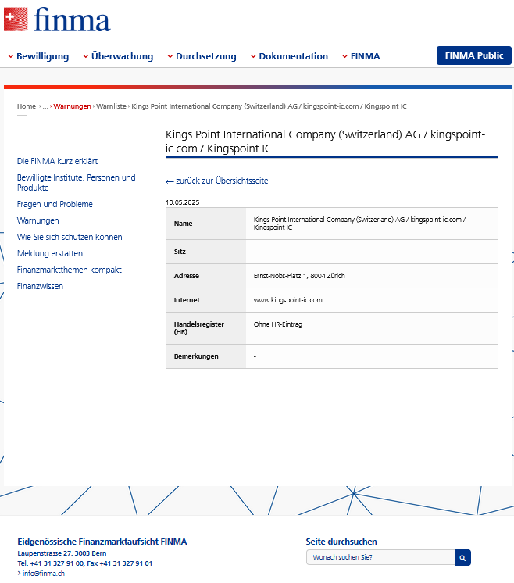Open Finanzwissen link
This screenshot has width=514, height=583.
click(x=40, y=286)
